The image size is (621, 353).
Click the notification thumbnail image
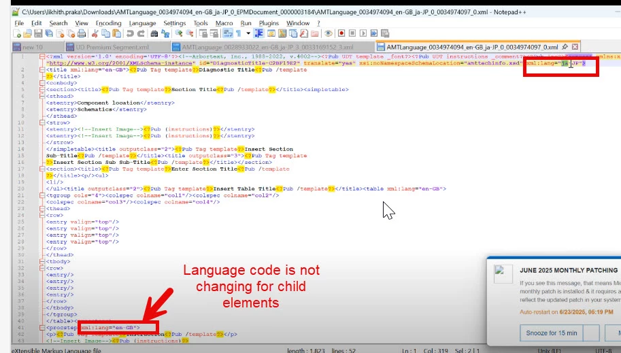[503, 273]
